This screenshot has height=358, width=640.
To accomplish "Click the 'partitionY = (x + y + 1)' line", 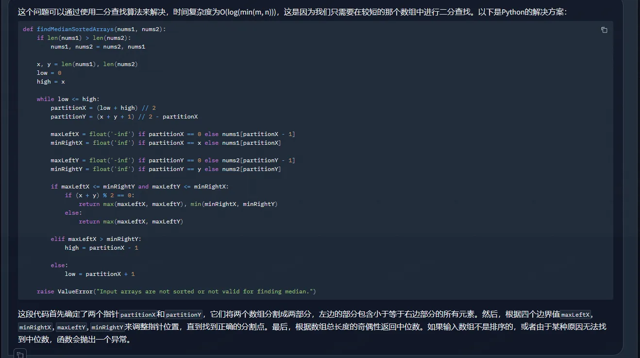I will click(x=124, y=117).
